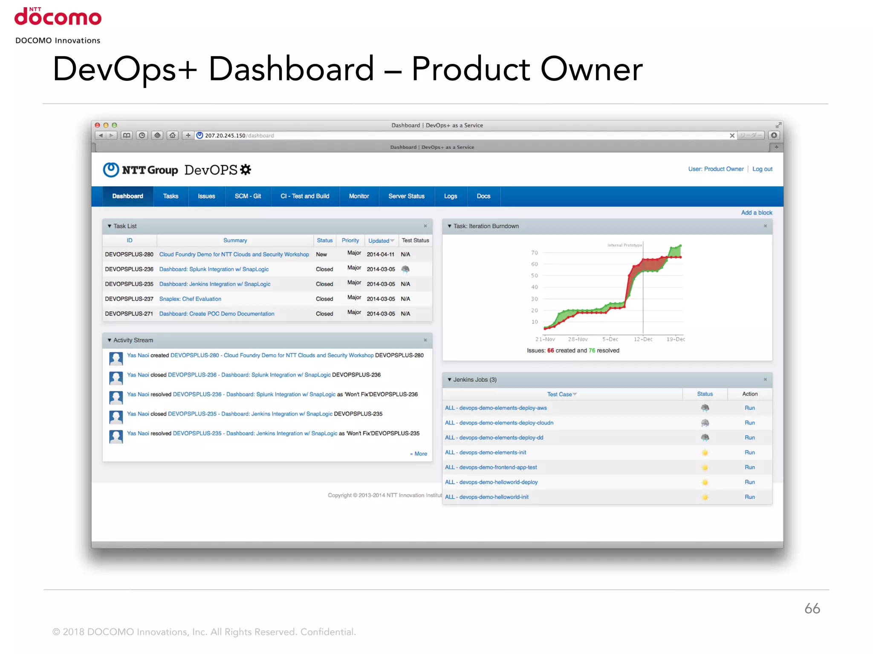Sort the task list by Priority column
Image resolution: width=873 pixels, height=654 pixels.
(x=350, y=241)
